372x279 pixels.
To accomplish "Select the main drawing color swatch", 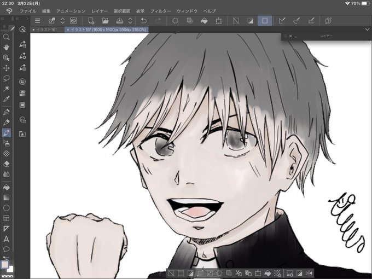I will click(5, 264).
